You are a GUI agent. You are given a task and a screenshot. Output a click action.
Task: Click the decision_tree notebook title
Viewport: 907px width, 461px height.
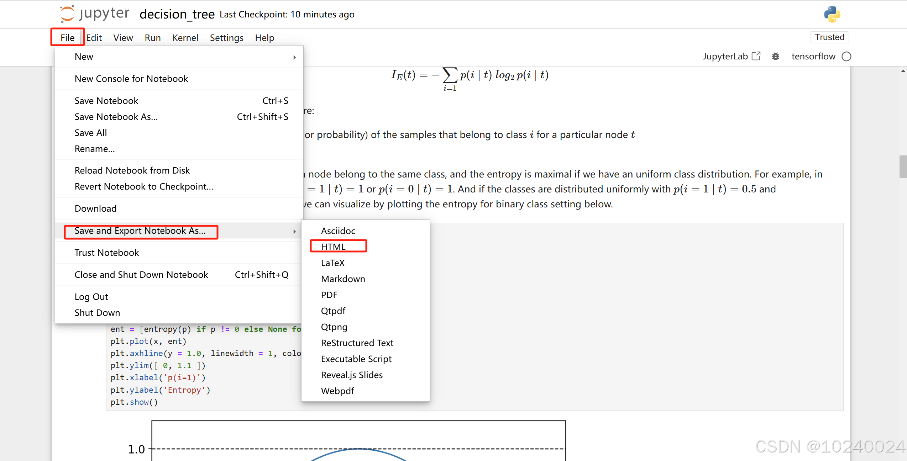click(x=177, y=14)
